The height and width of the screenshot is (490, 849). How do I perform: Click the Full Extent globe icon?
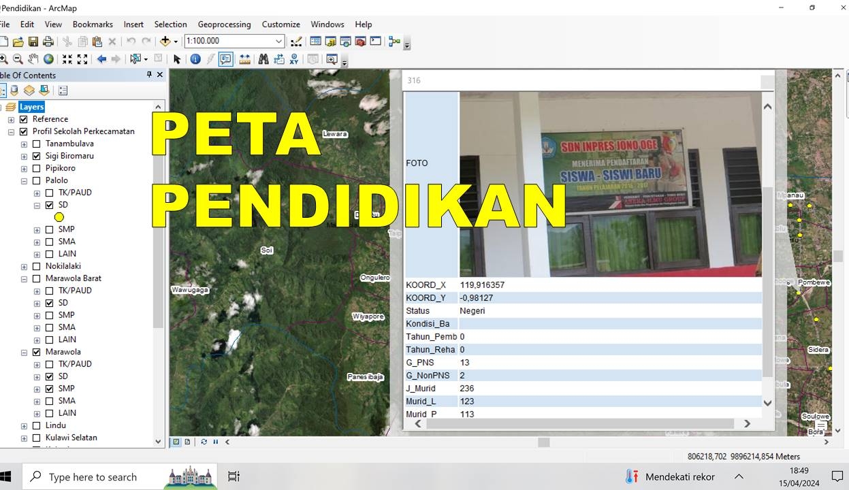pyautogui.click(x=48, y=59)
